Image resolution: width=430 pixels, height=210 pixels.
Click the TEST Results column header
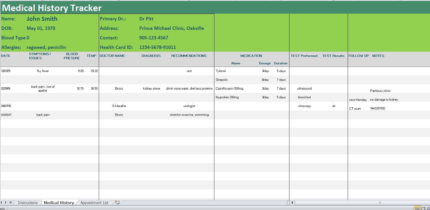tap(333, 56)
